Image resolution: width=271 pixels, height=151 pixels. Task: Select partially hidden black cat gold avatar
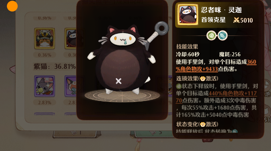71,38
